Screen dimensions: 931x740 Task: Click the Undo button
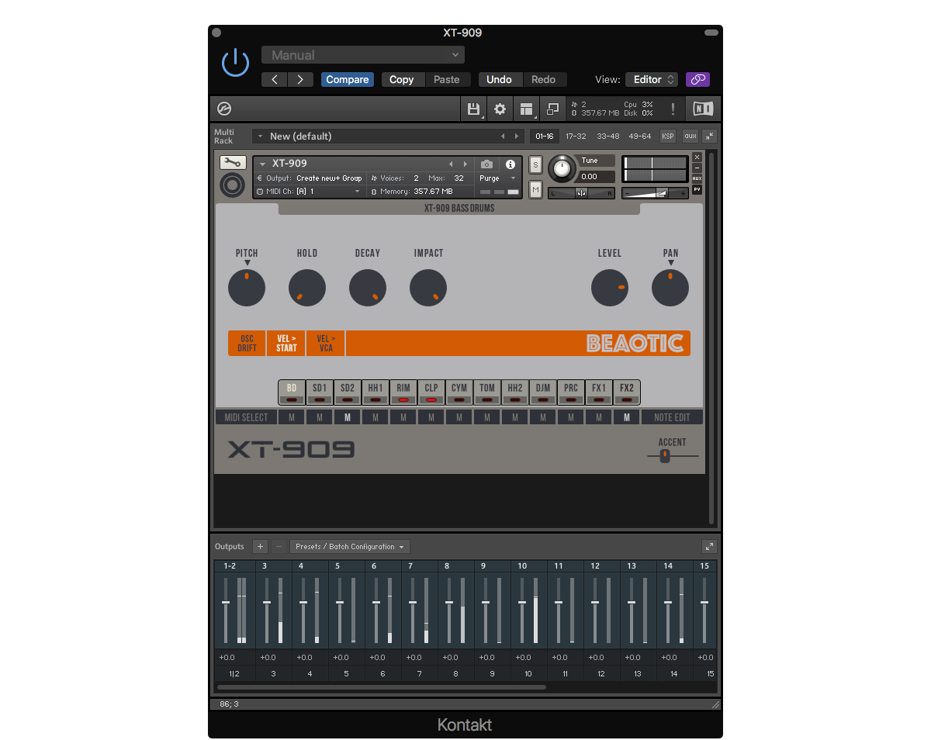pyautogui.click(x=499, y=79)
